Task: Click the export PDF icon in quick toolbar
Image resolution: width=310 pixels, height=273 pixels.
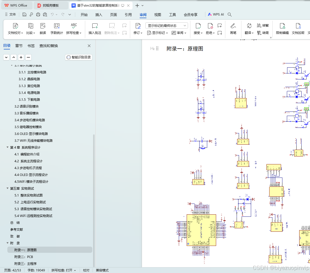Action: [31, 14]
